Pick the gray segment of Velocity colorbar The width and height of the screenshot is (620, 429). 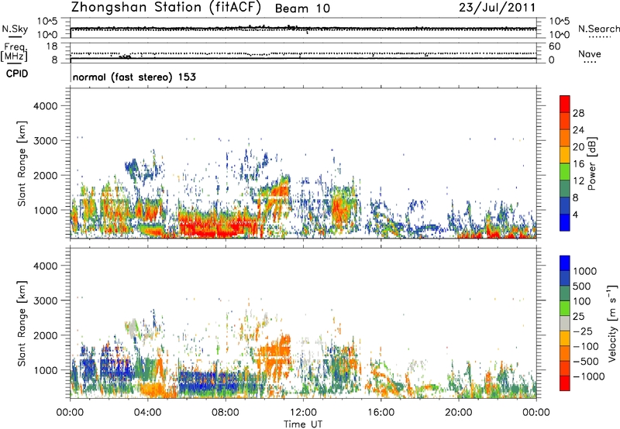pyautogui.click(x=565, y=323)
